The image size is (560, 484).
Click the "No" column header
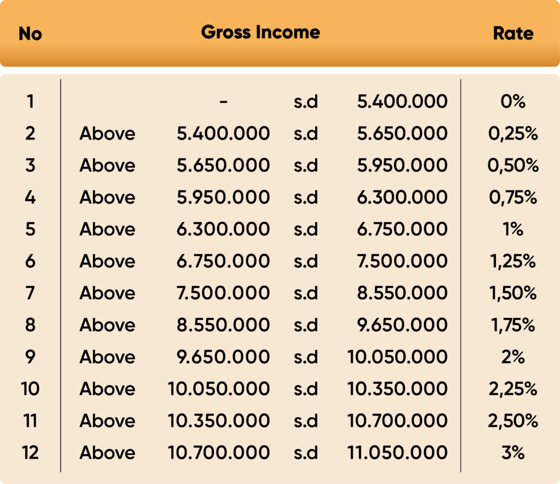click(30, 34)
